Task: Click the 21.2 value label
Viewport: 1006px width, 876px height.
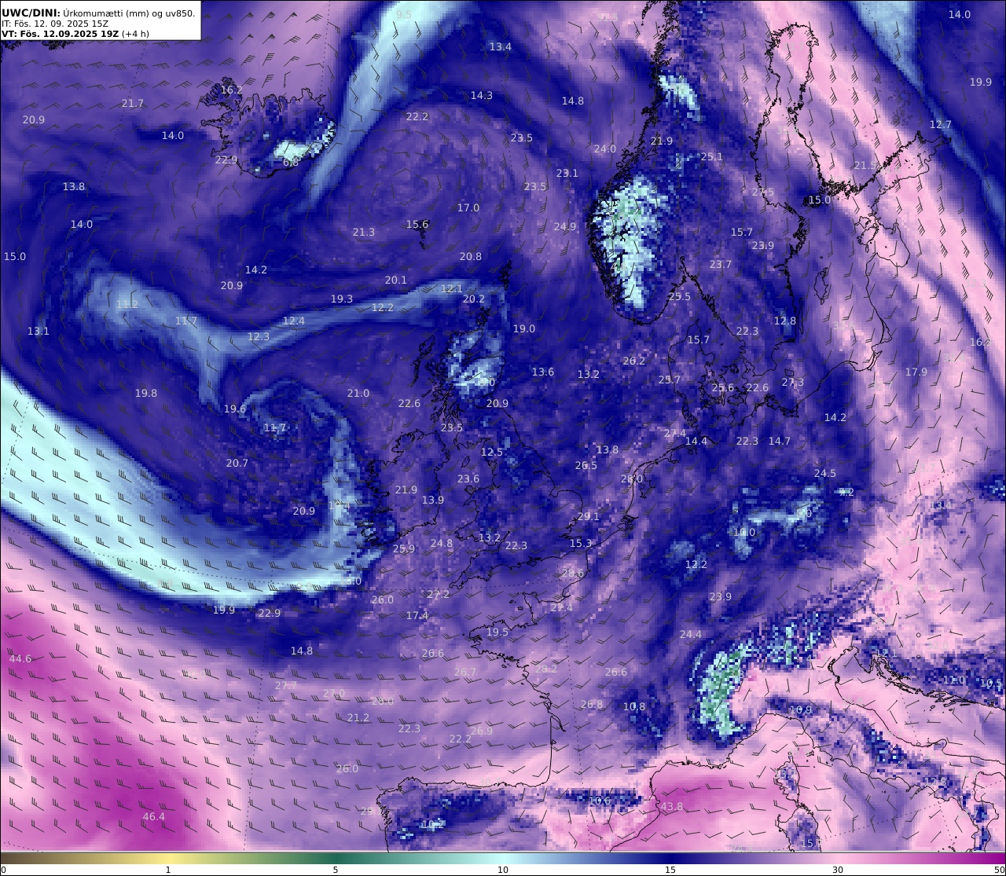Action: [x=358, y=718]
